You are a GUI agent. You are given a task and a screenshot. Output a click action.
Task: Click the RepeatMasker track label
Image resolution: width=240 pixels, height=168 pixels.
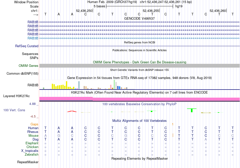[28, 162]
